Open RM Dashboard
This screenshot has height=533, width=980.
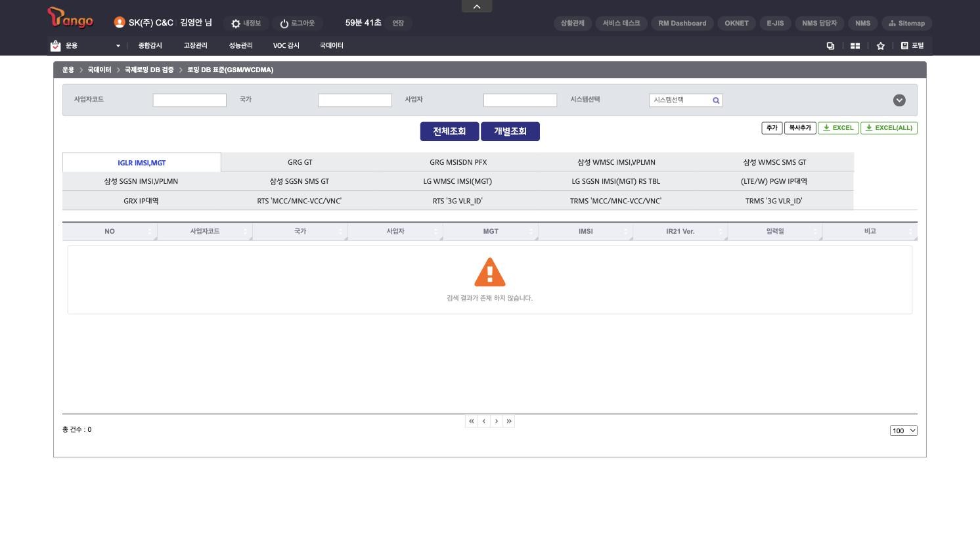coord(682,23)
